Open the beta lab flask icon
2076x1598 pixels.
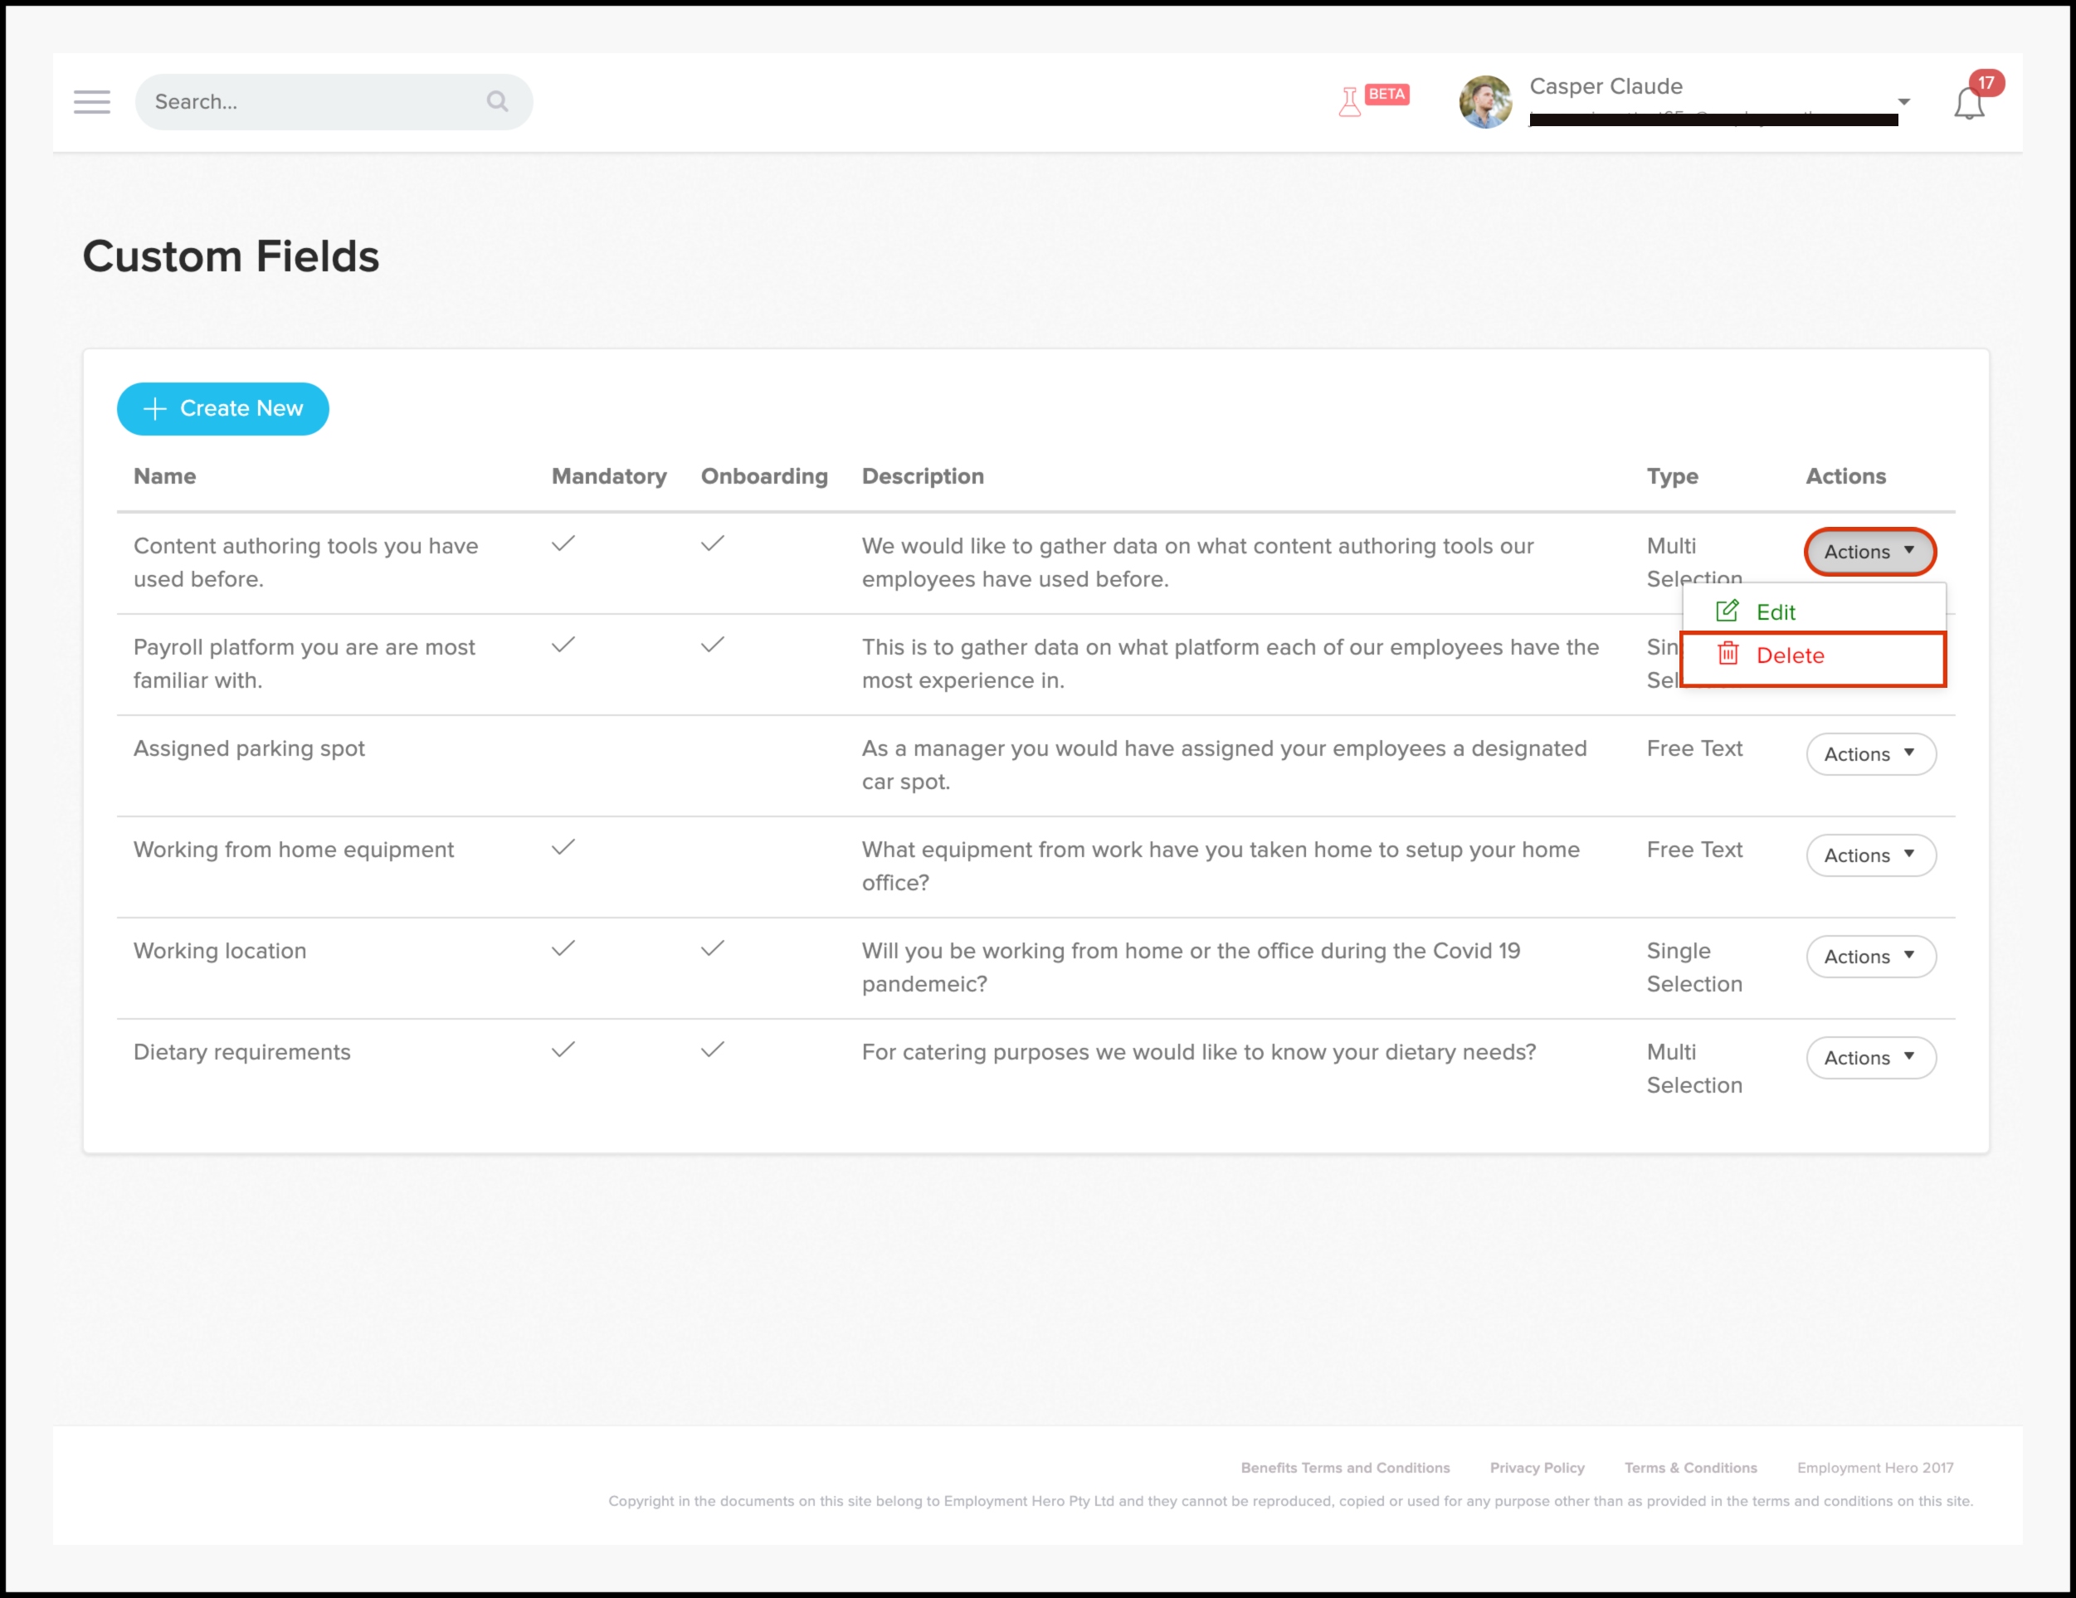click(1349, 100)
